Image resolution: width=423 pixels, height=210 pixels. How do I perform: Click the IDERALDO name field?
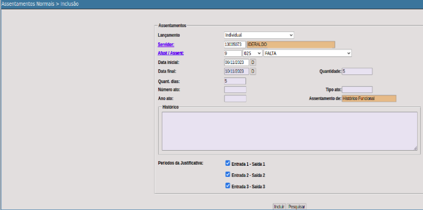tap(291, 44)
